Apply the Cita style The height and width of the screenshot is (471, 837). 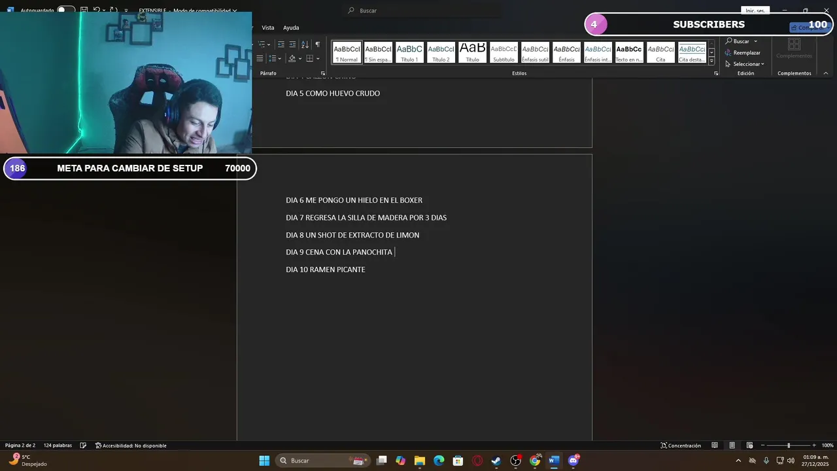coord(660,52)
